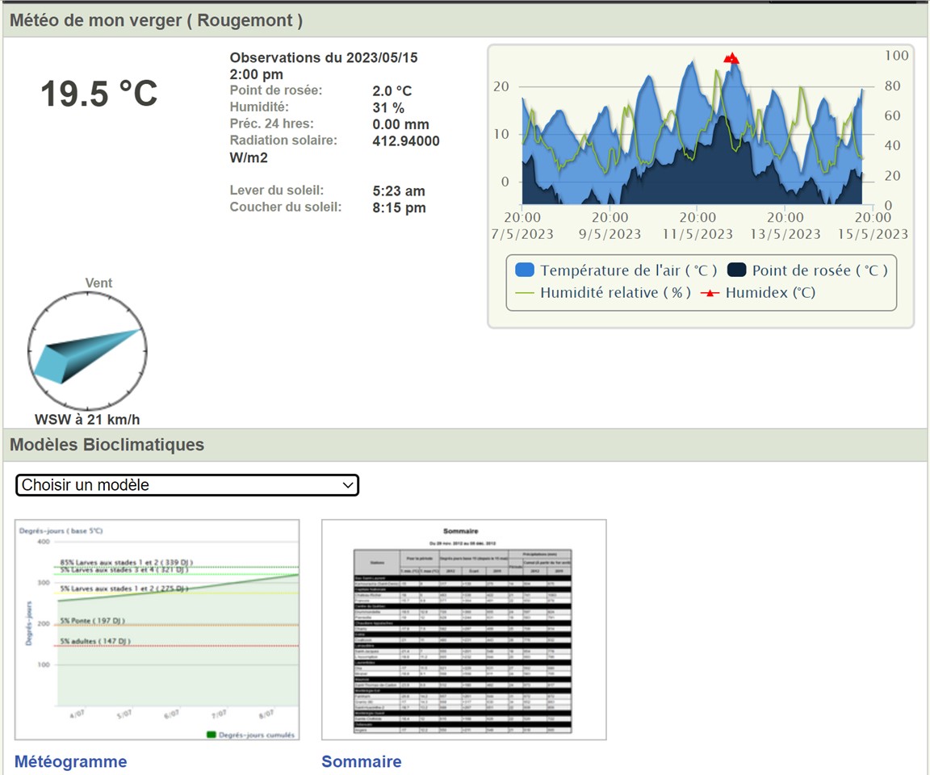This screenshot has width=930, height=775.
Task: Click the humidity value 31 %
Action: [388, 108]
